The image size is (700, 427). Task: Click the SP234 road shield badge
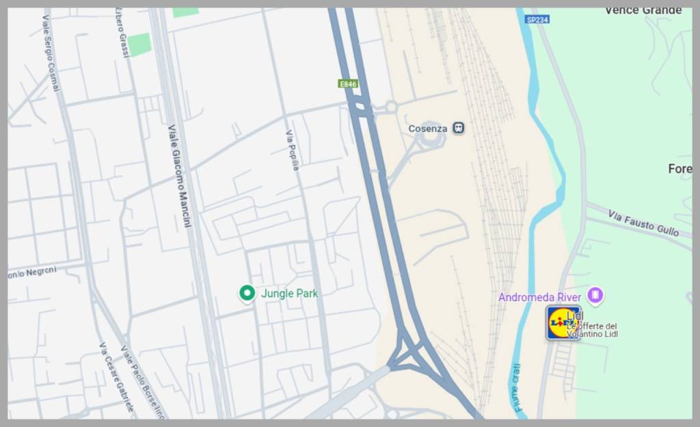point(537,20)
